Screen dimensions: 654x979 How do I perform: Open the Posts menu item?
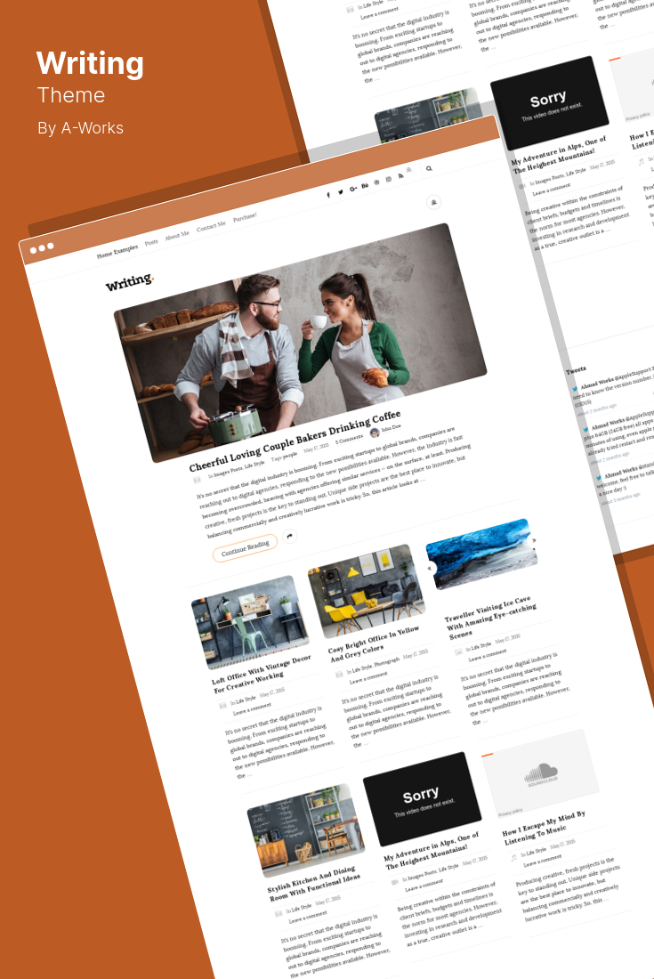click(x=151, y=242)
